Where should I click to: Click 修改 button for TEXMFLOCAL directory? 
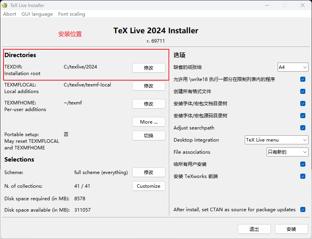tap(149, 86)
